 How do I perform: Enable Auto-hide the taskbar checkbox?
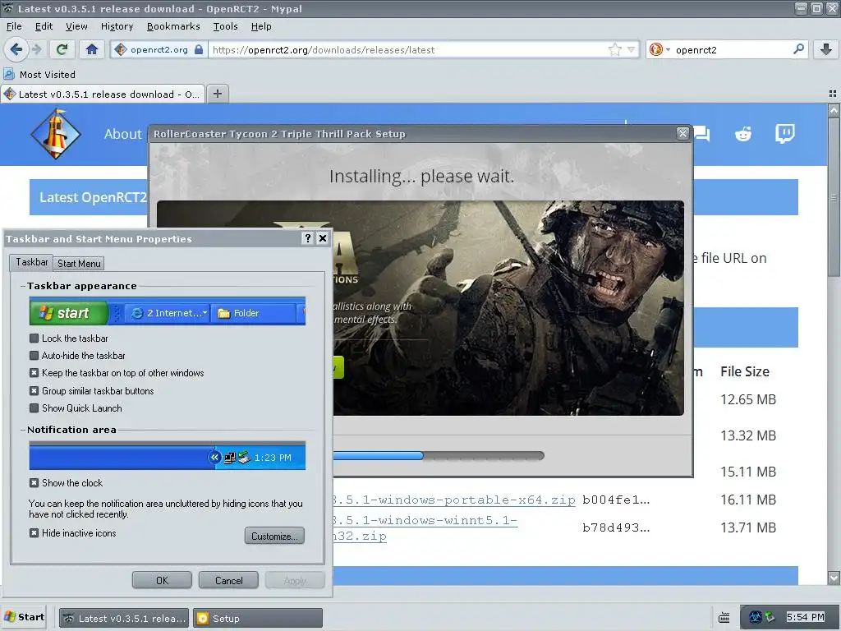34,355
